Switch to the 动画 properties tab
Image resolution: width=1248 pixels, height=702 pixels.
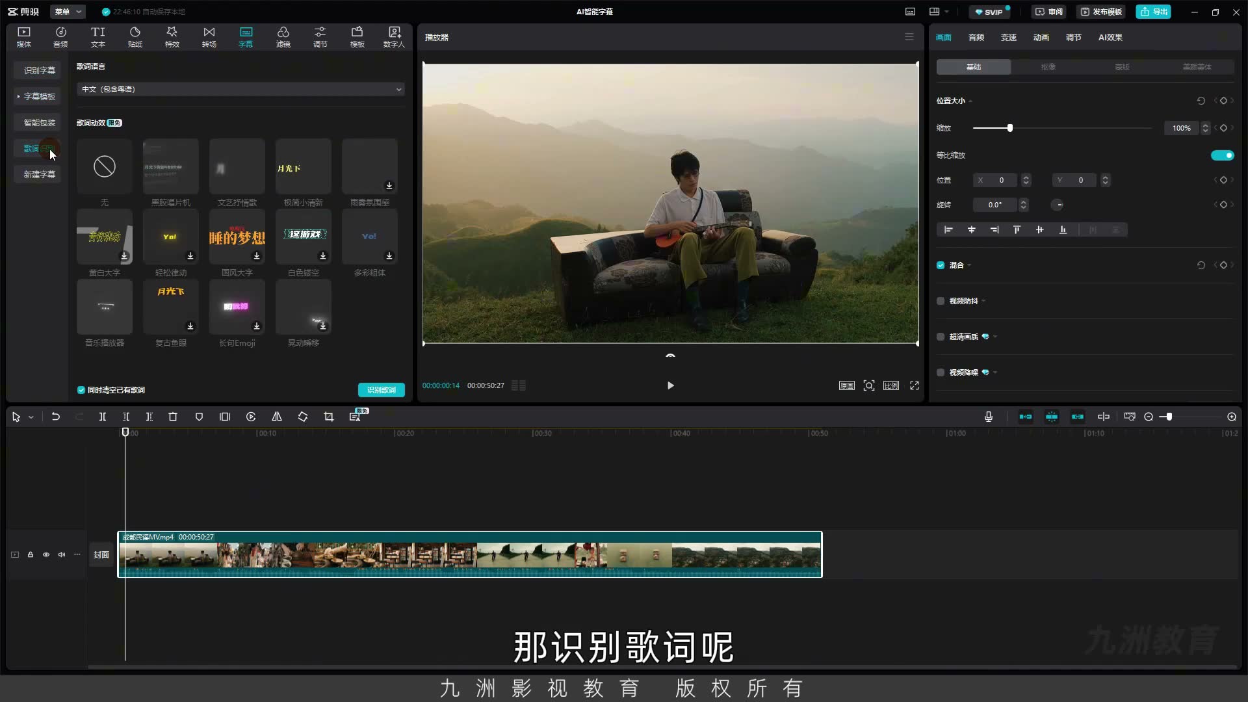1041,37
